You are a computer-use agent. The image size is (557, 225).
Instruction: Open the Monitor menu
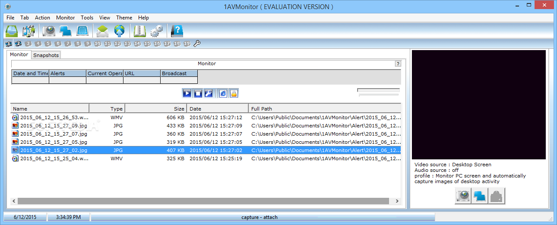coord(66,18)
